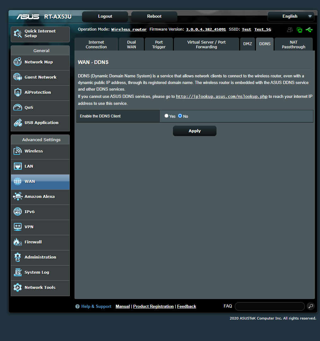Screen dimensions: 320x341
Task: Open the System Log menu label
Action: click(37, 272)
